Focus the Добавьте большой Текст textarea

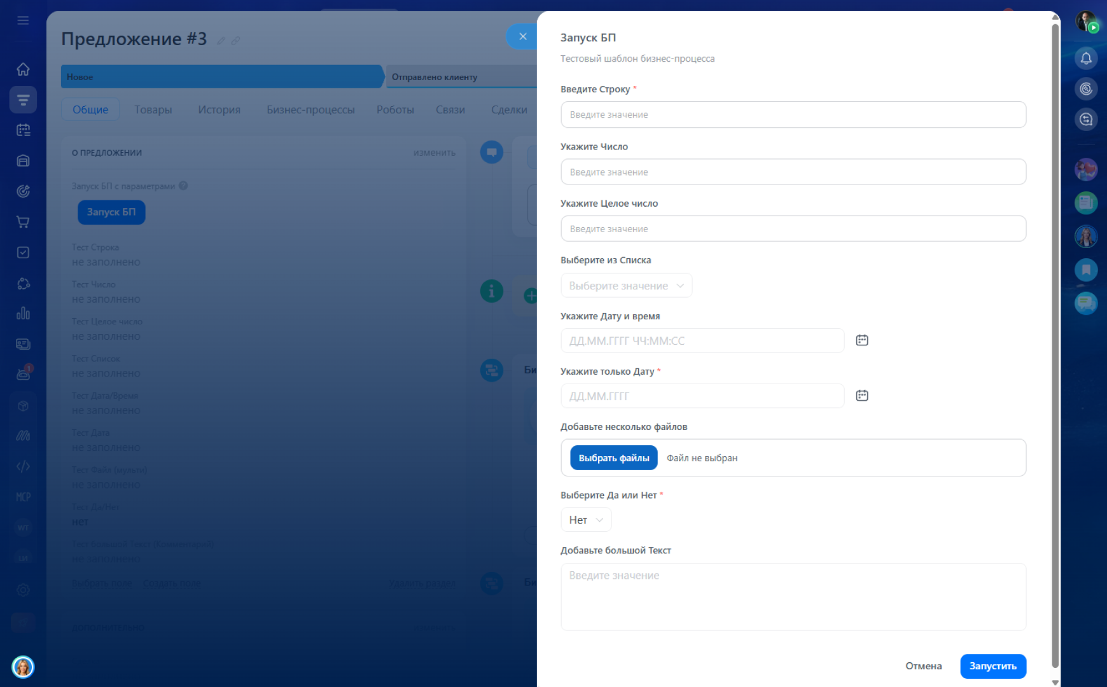793,597
